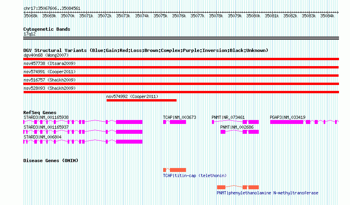This screenshot has height=205, width=350.
Task: Select the red loss bar under nsv516757
Action: click(x=181, y=84)
